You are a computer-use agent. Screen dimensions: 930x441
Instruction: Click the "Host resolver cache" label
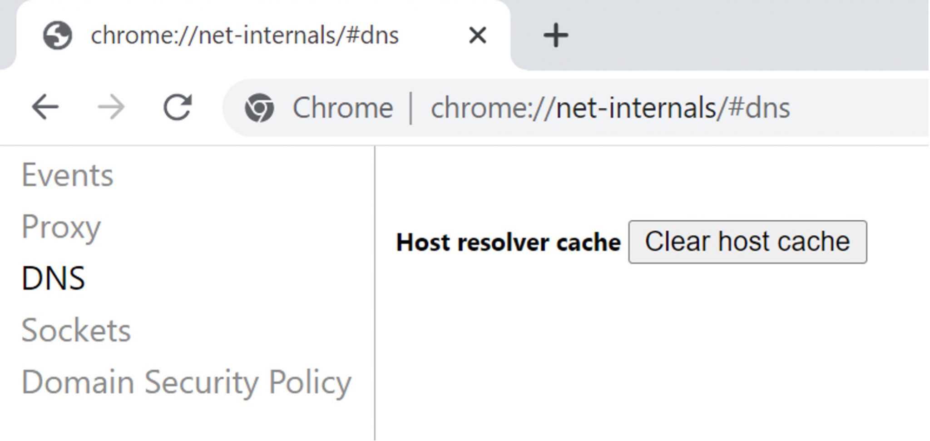click(508, 242)
